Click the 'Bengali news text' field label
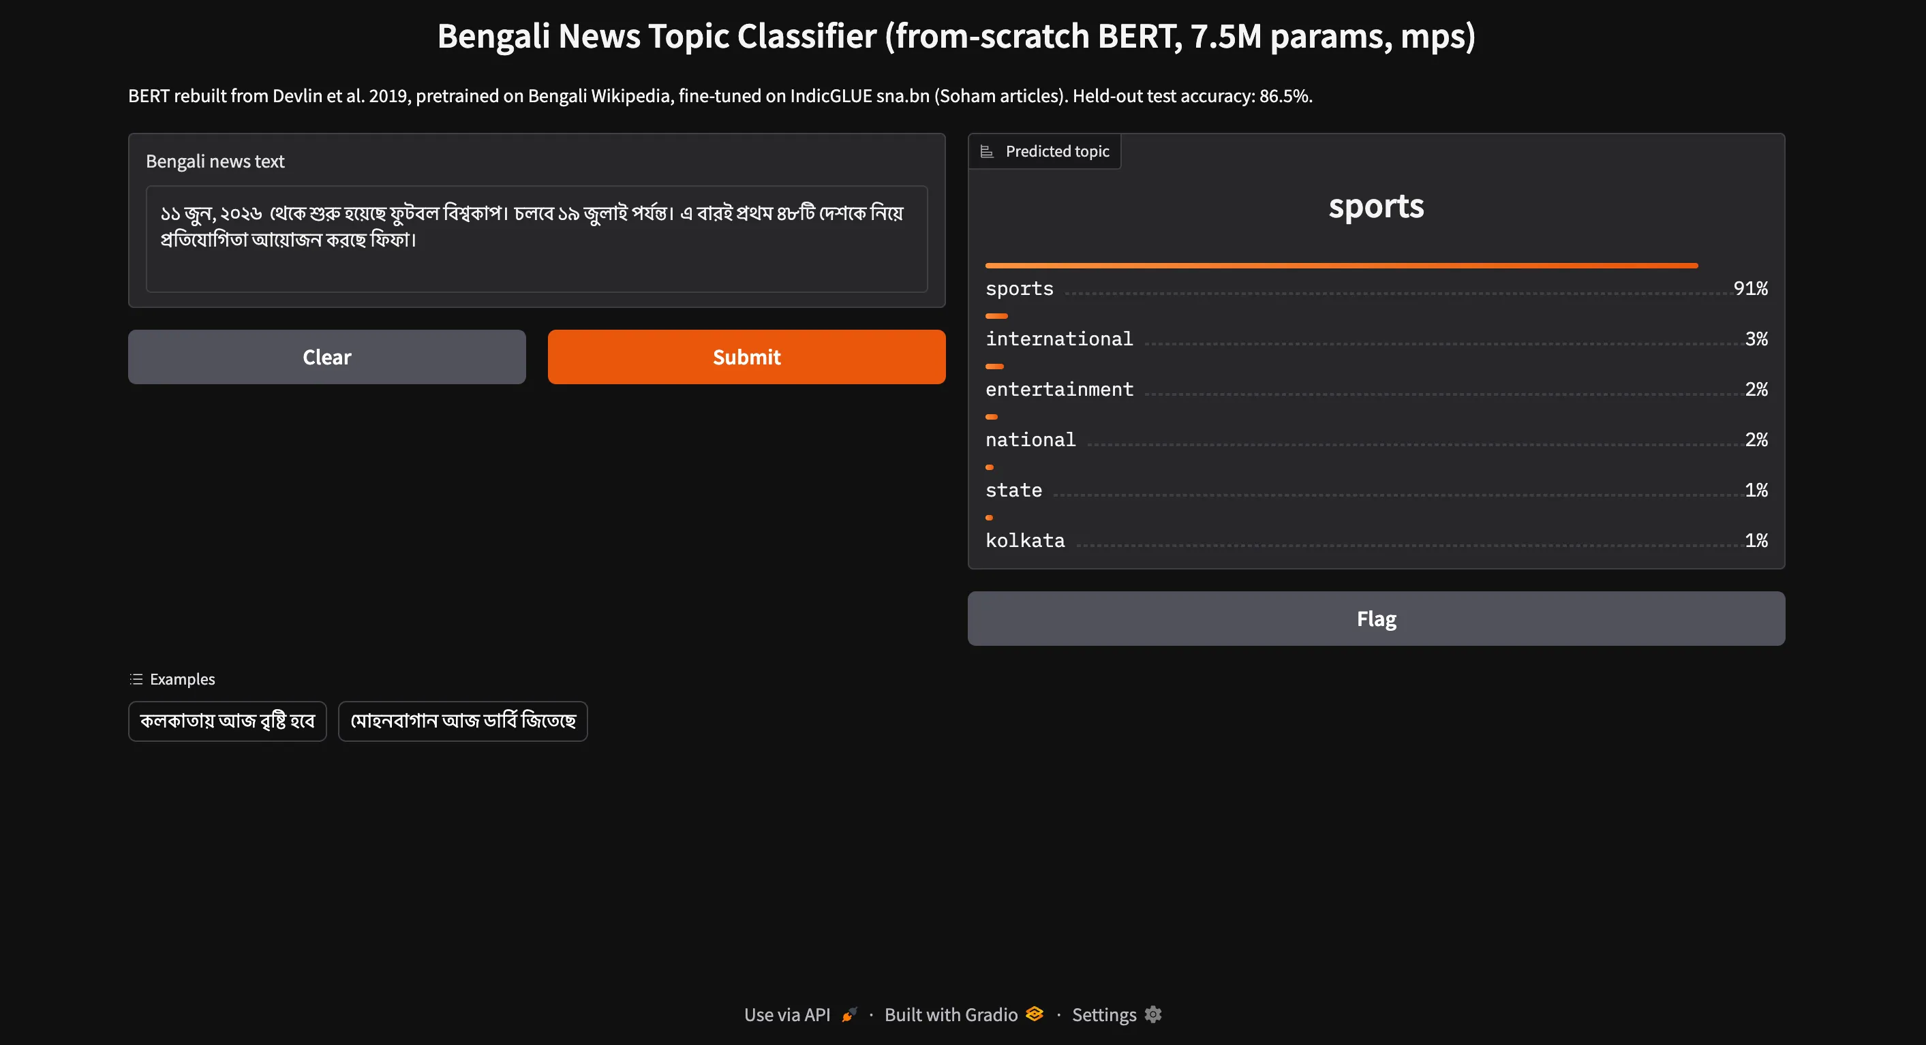Screen dimensions: 1926x1045 [215, 161]
